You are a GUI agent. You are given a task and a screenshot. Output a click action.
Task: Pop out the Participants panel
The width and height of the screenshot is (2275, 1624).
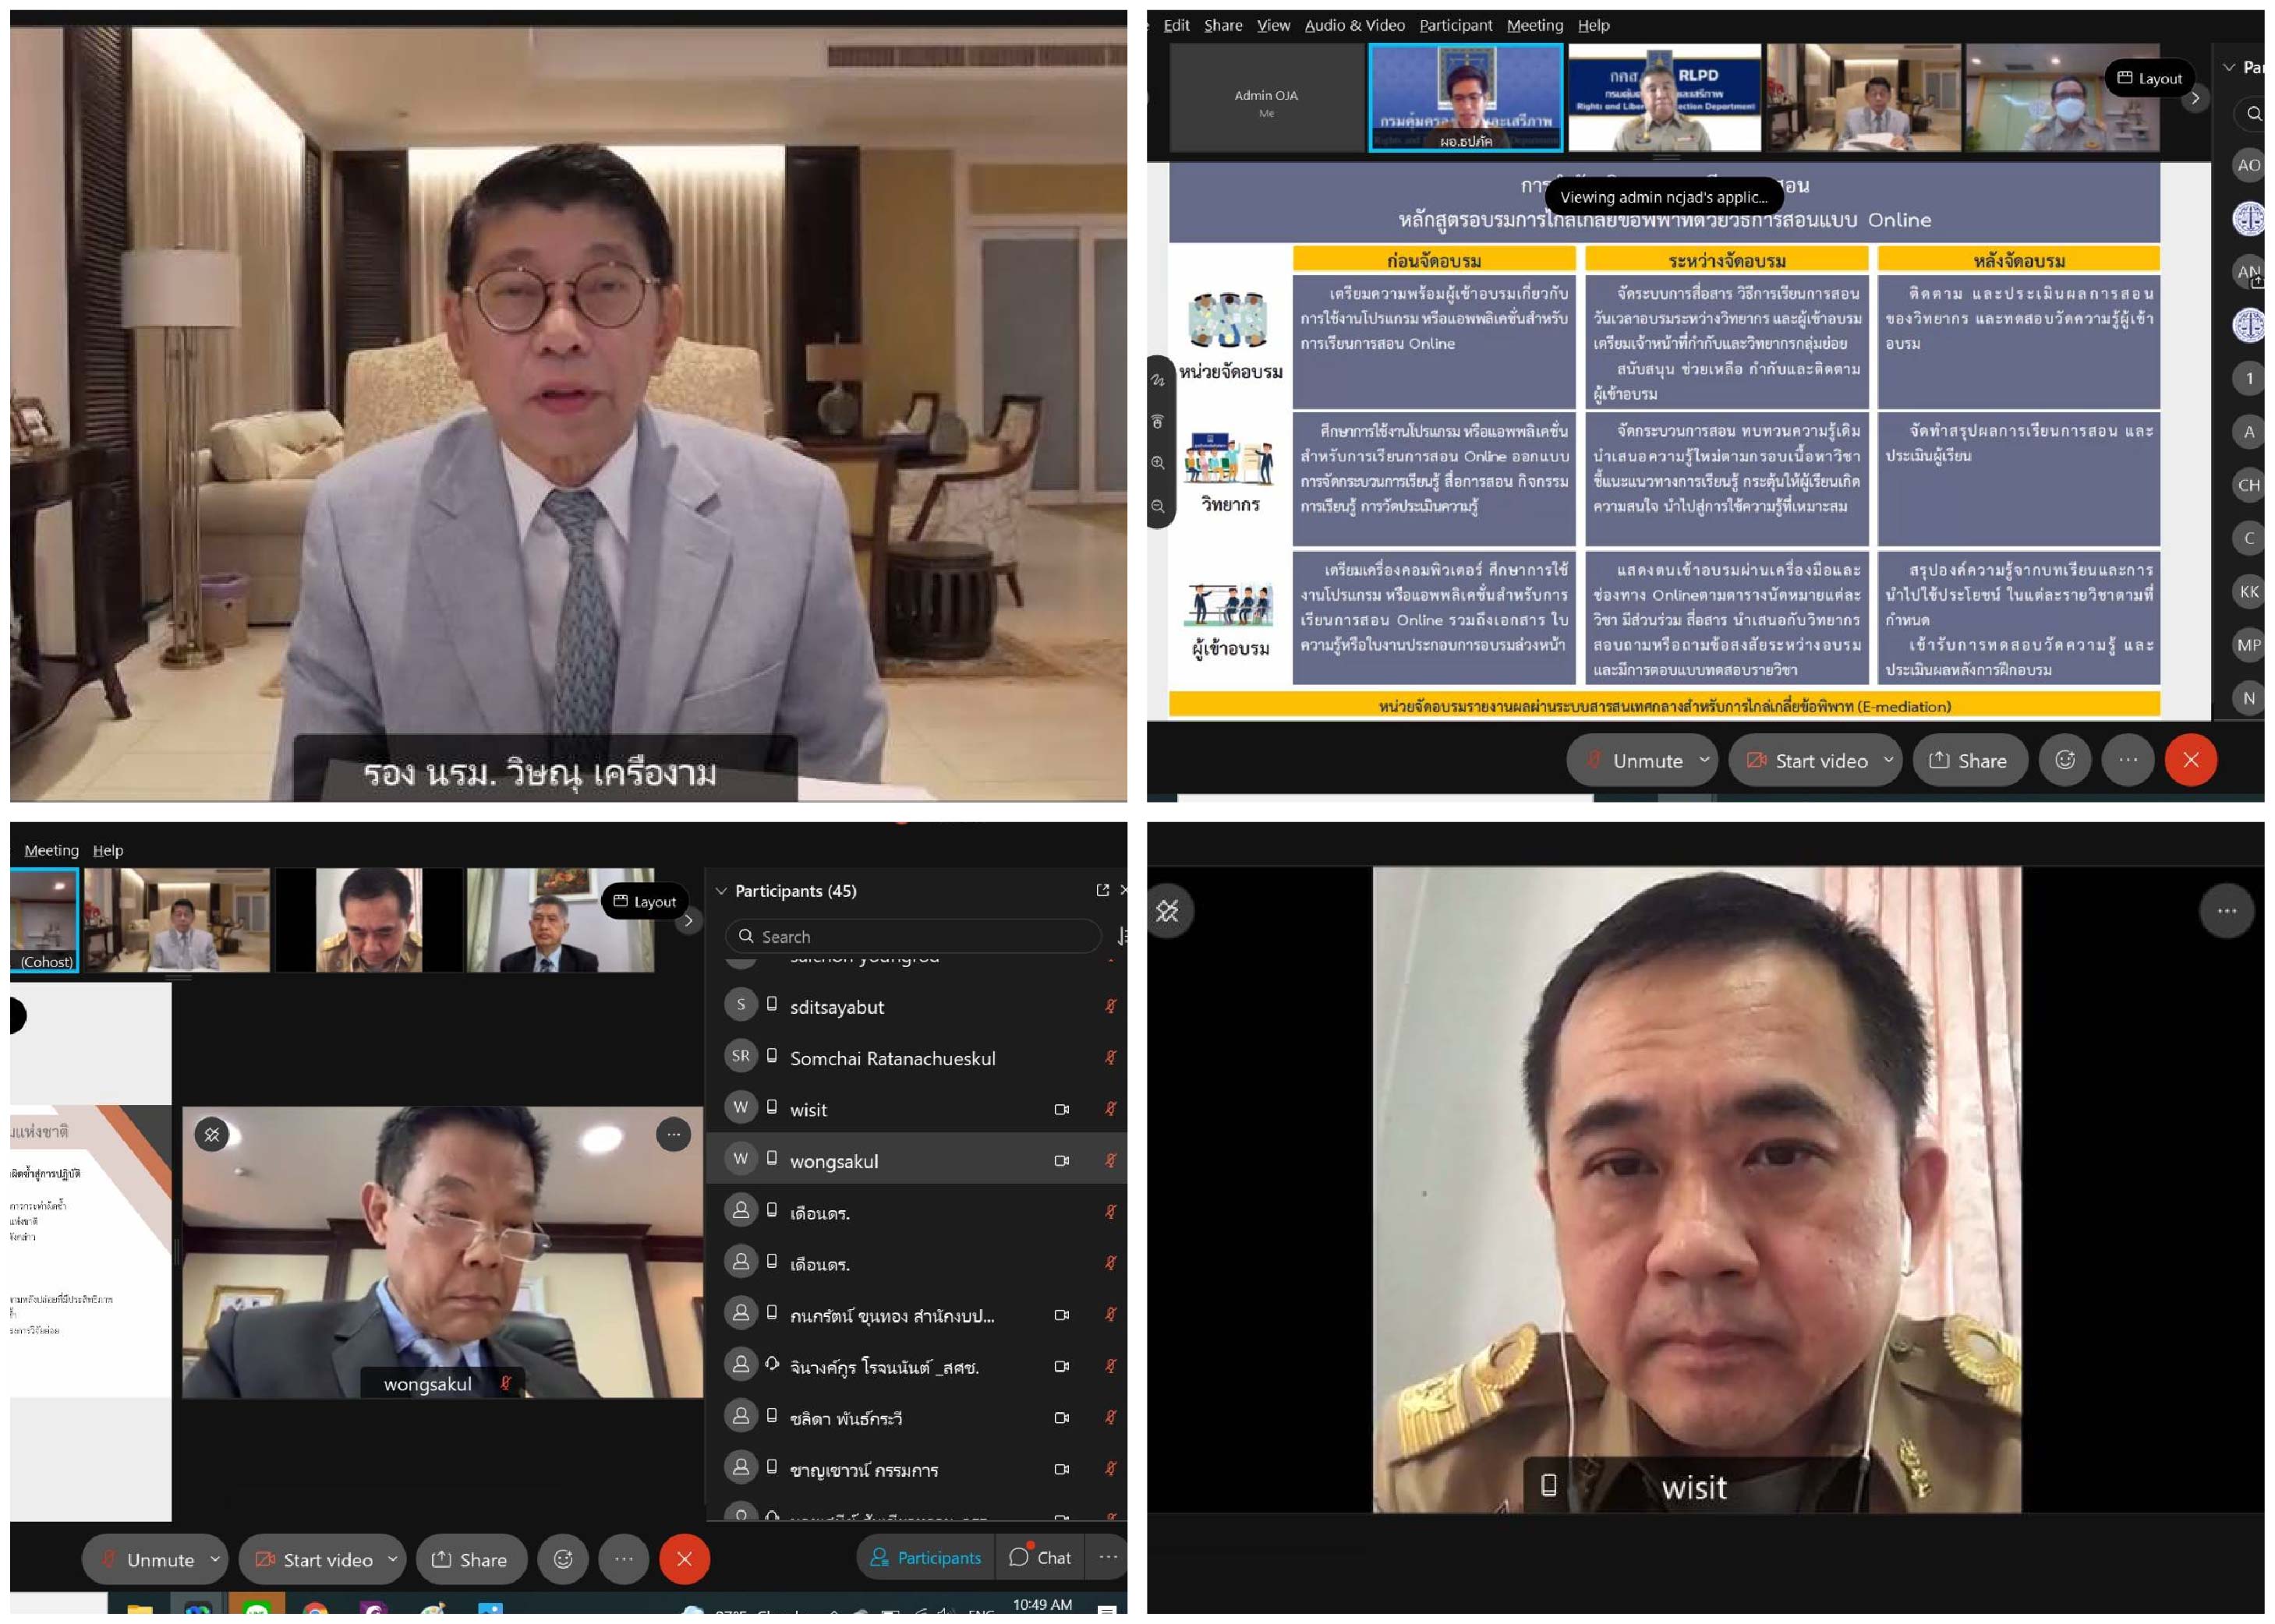pos(1102,890)
